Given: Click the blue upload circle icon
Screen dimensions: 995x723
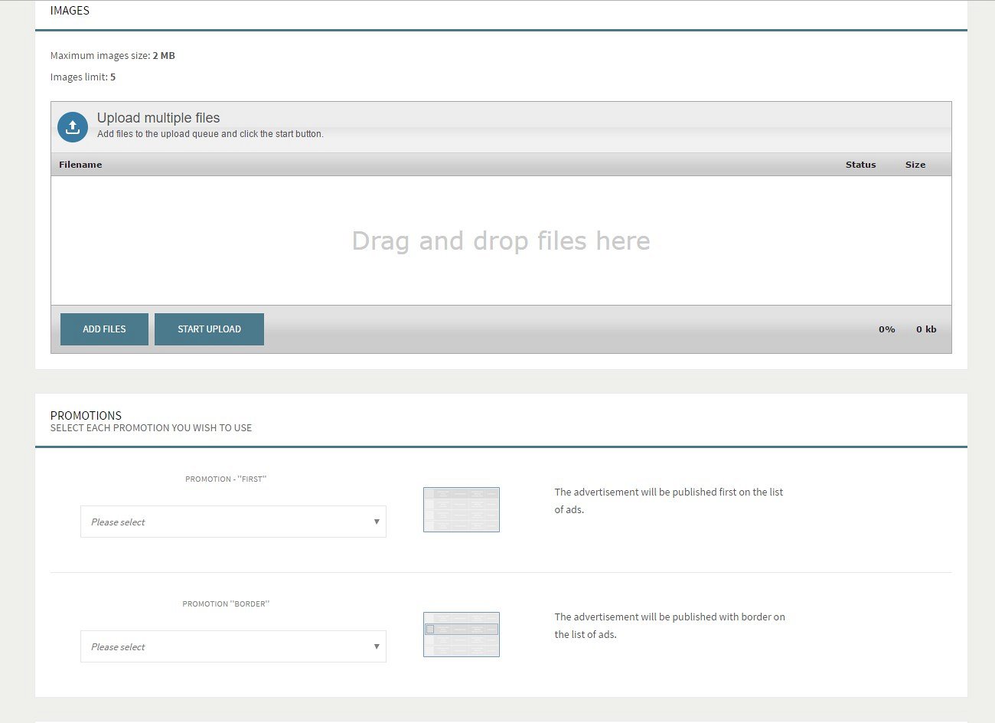Looking at the screenshot, I should (73, 127).
